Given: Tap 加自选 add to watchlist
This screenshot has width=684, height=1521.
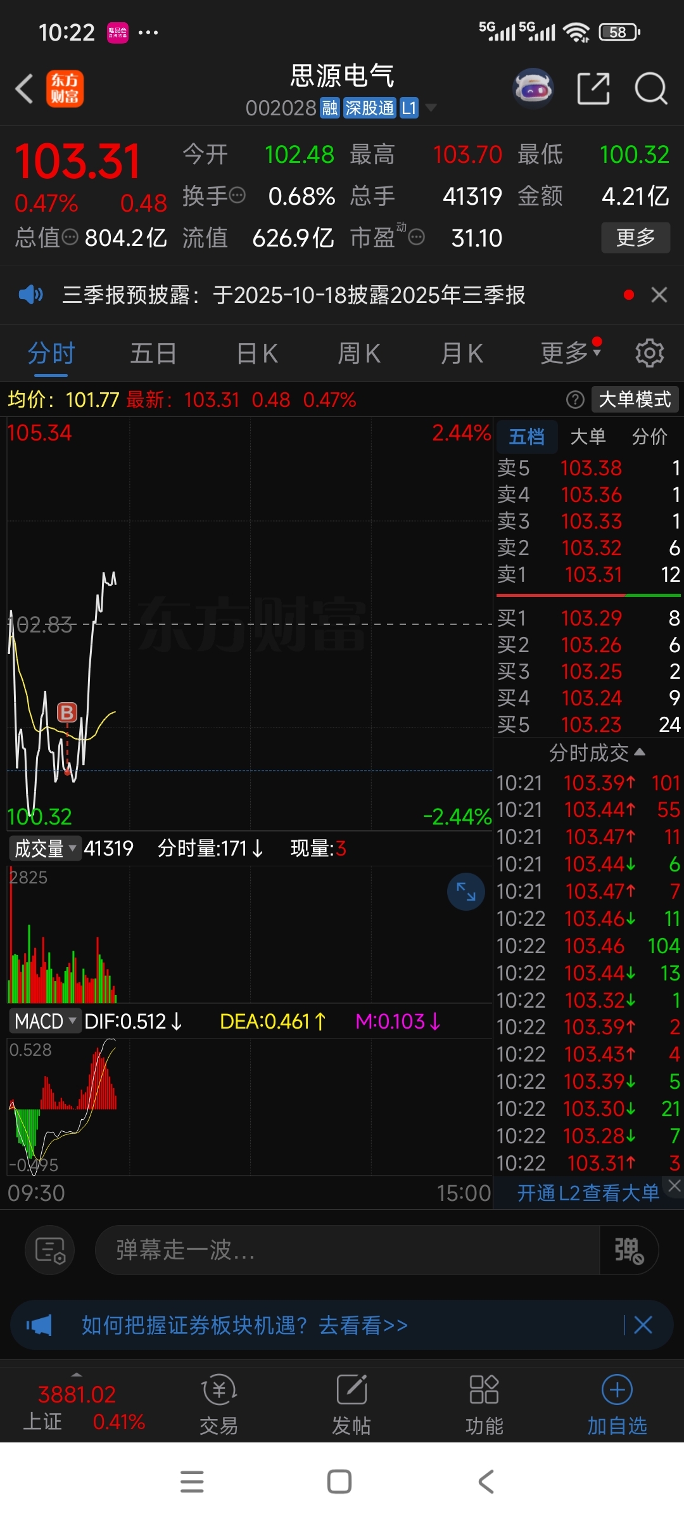Looking at the screenshot, I should 617,1406.
